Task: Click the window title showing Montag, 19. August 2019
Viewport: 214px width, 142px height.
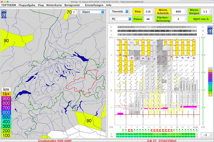Action: tap(107, 2)
